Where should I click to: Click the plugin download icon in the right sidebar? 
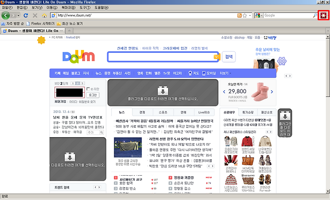[285, 116]
